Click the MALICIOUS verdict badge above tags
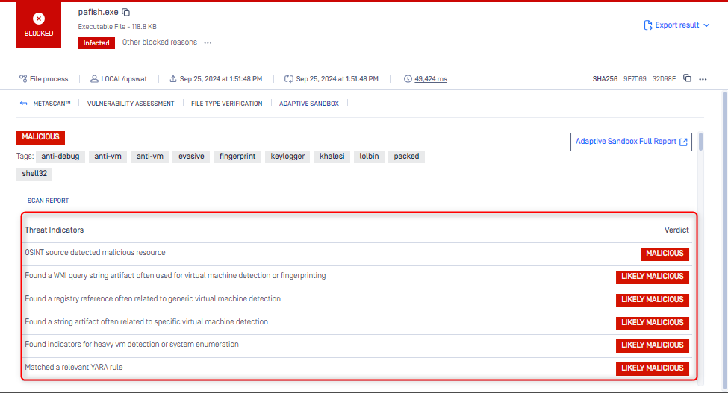728x393 pixels. [40, 137]
